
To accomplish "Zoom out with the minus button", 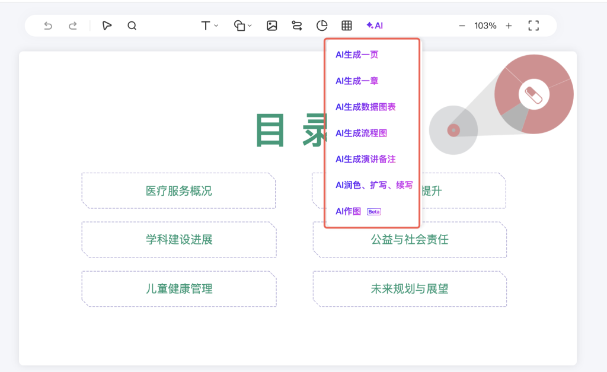I will coord(462,26).
